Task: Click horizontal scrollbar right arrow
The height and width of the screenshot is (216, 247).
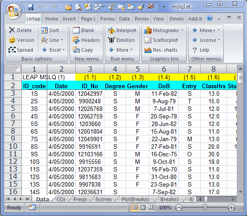Action: [233, 200]
